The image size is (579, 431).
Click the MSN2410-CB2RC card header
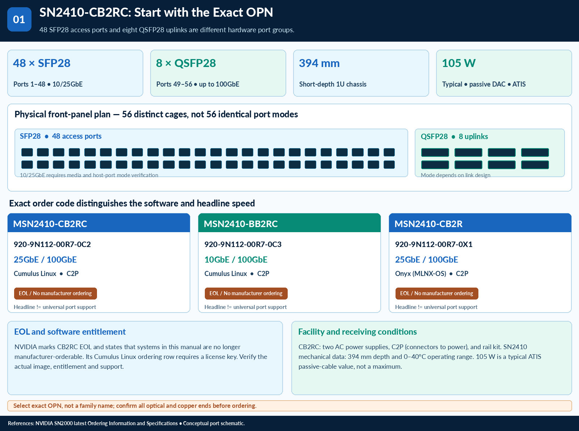(x=99, y=223)
